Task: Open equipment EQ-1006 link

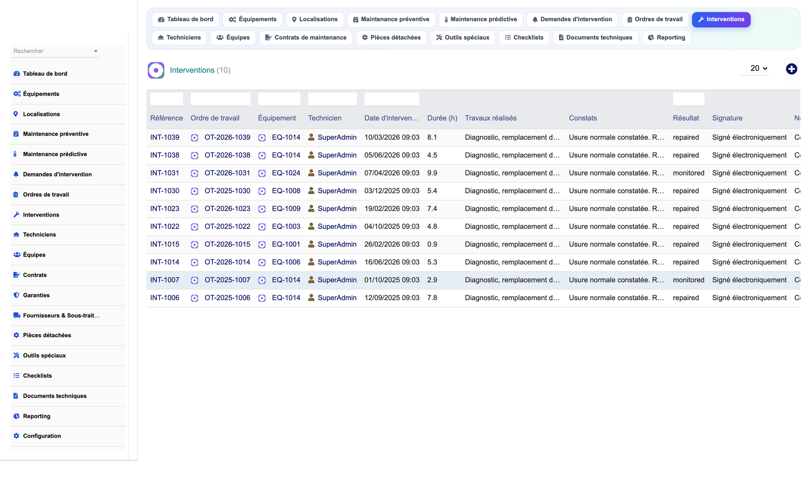Action: 286,262
